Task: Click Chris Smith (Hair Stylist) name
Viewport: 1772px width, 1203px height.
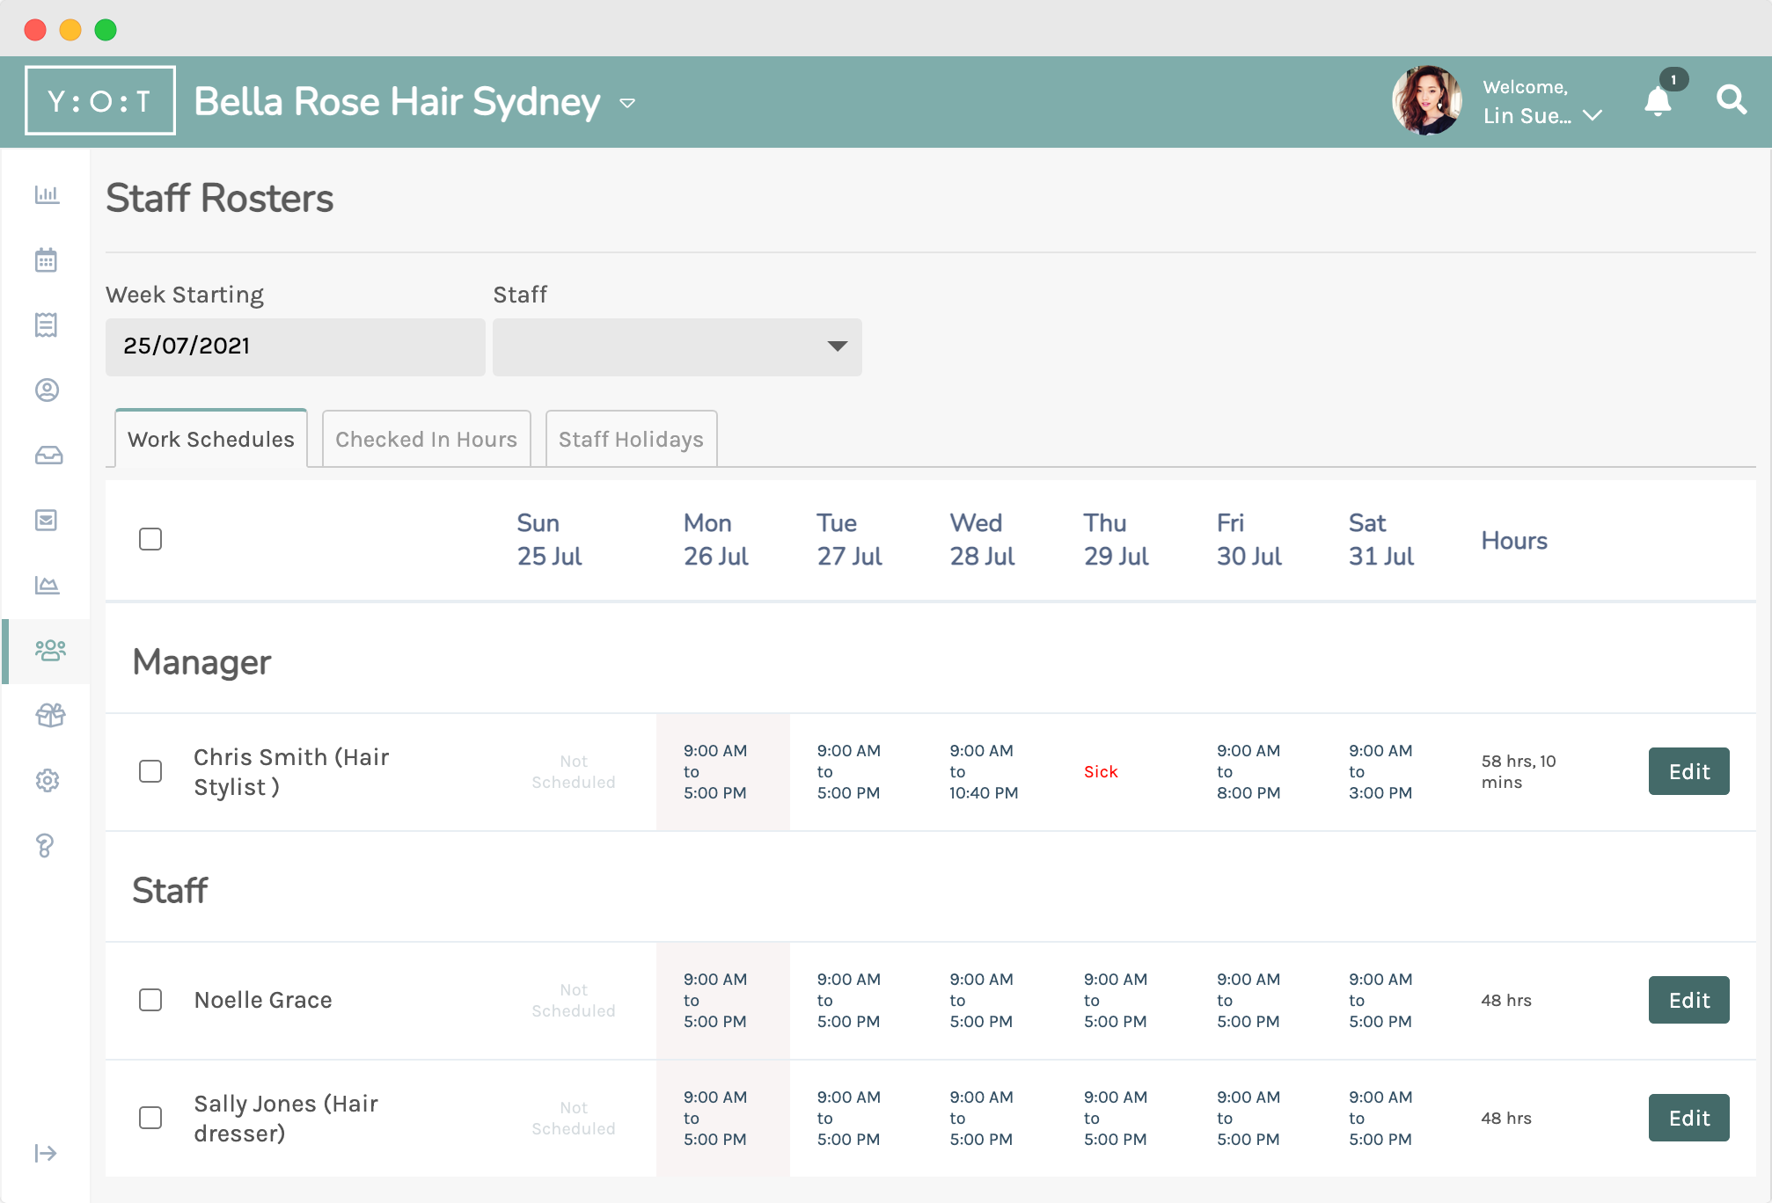Action: pos(291,771)
